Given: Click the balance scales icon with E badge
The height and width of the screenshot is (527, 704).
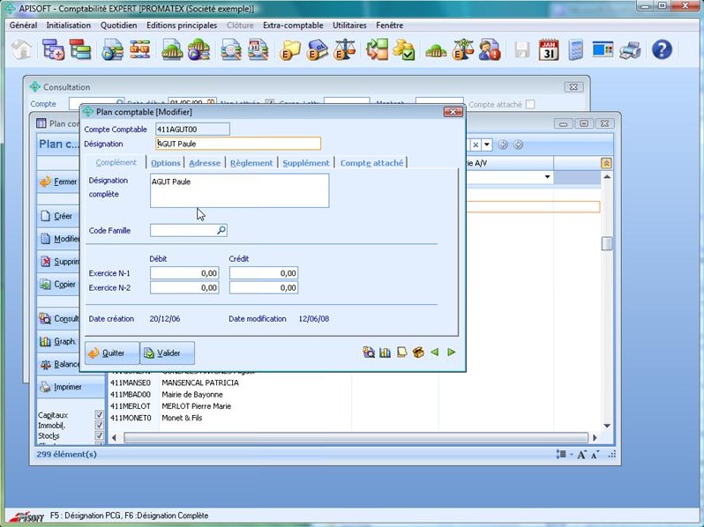Looking at the screenshot, I should [344, 49].
